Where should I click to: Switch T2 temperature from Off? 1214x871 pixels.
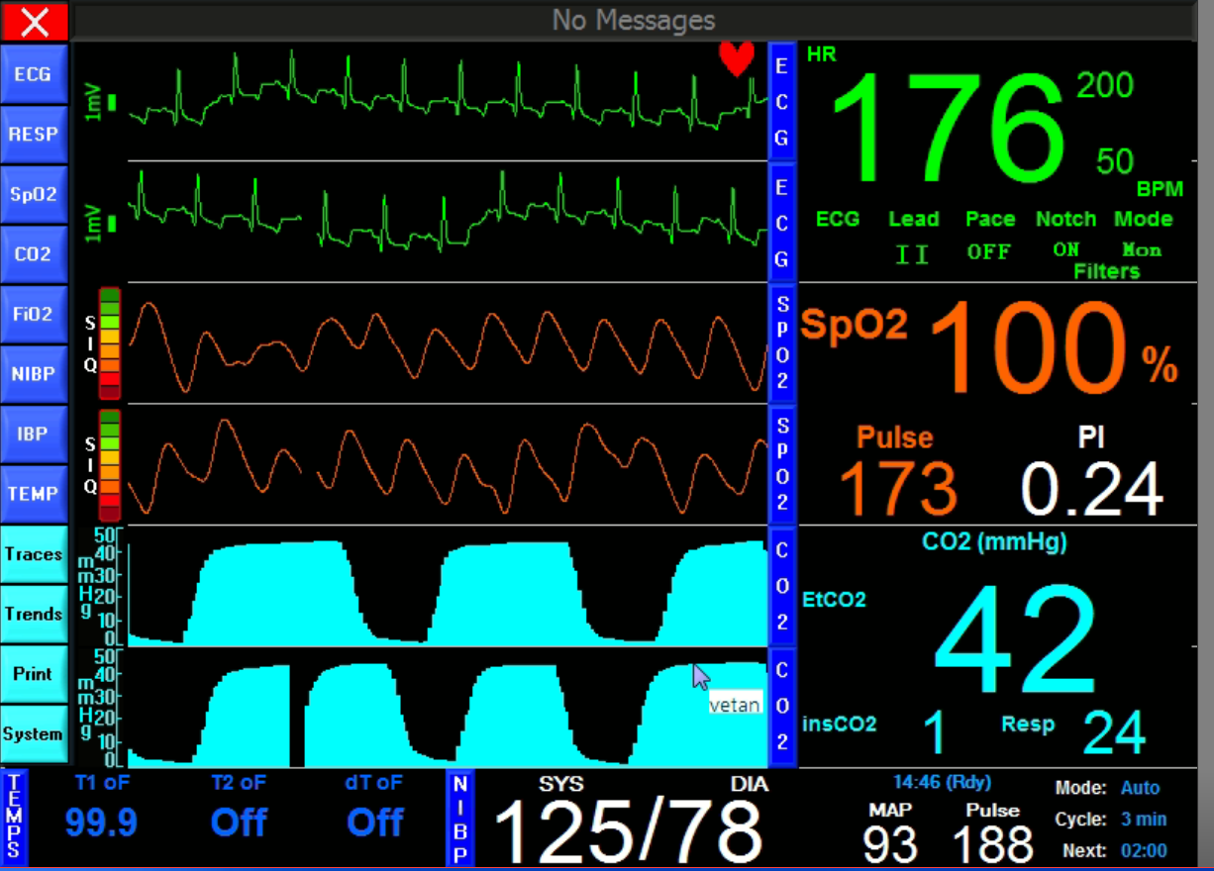[239, 823]
